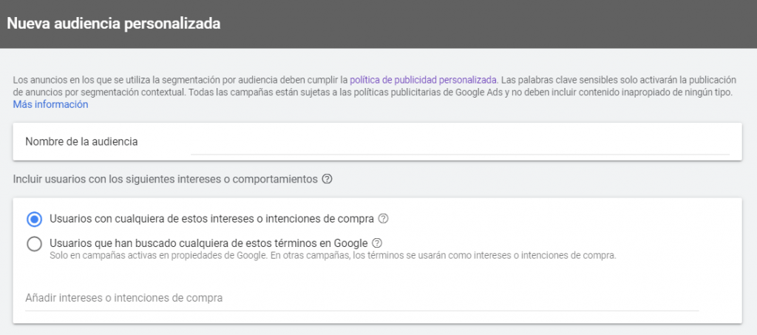Select users who searched terms on Google radio

pos(34,244)
